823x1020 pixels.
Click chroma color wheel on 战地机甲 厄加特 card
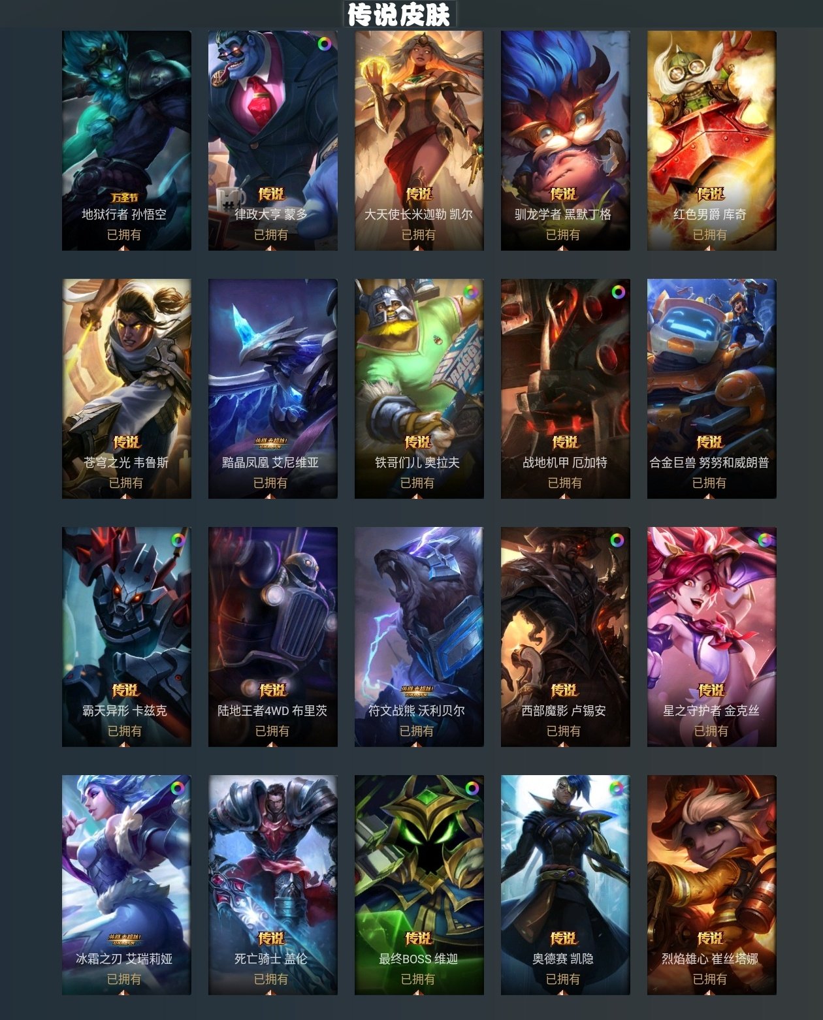(x=617, y=292)
